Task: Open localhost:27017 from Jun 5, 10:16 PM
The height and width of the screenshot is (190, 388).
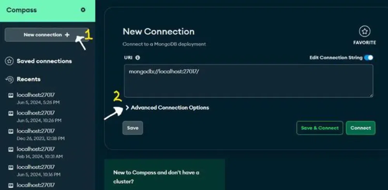Action: point(36,171)
